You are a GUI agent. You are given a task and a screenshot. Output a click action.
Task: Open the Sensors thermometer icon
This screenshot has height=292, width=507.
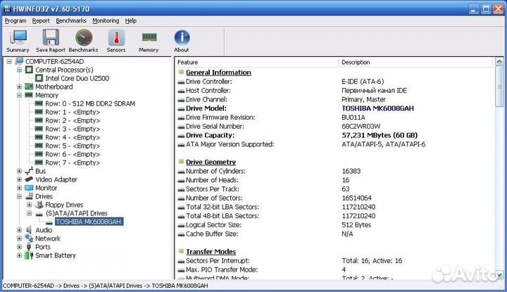tap(116, 40)
